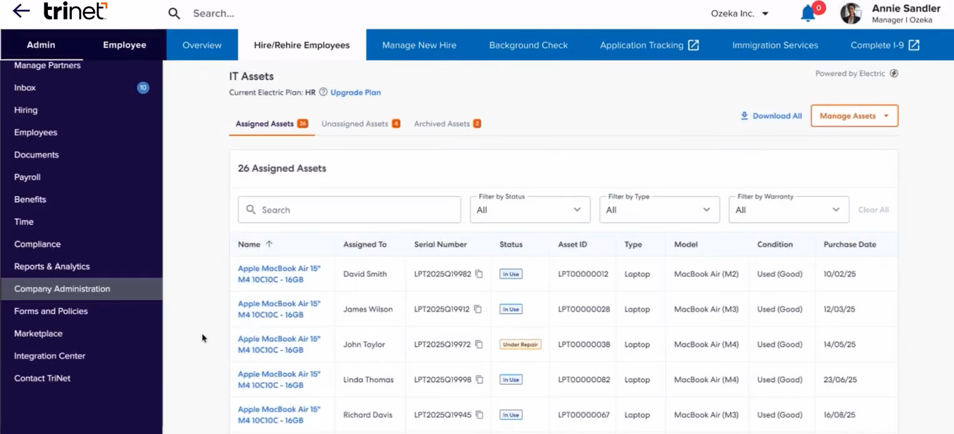The width and height of the screenshot is (954, 434).
Task: Open the Background Check tab
Action: (528, 45)
